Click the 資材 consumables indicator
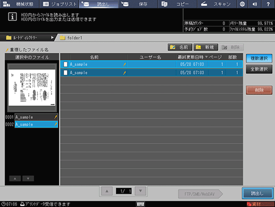The height and width of the screenshot is (207, 275). [260, 204]
